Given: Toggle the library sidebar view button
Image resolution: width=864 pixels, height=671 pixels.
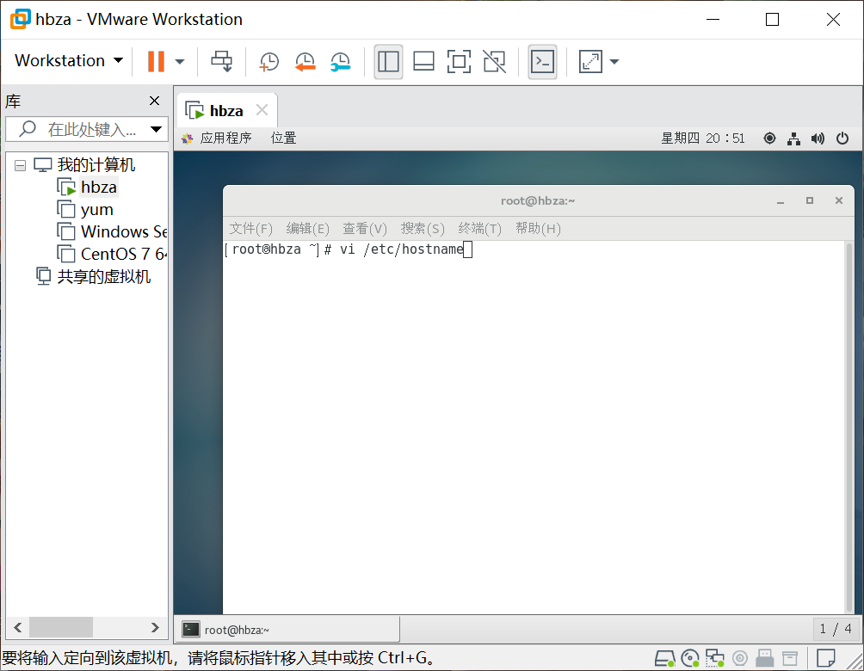Looking at the screenshot, I should pyautogui.click(x=388, y=61).
